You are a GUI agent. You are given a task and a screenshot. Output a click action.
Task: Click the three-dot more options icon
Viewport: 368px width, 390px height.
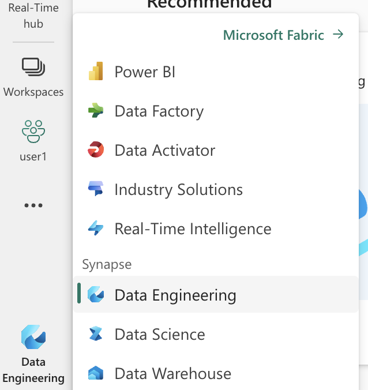[x=33, y=205]
